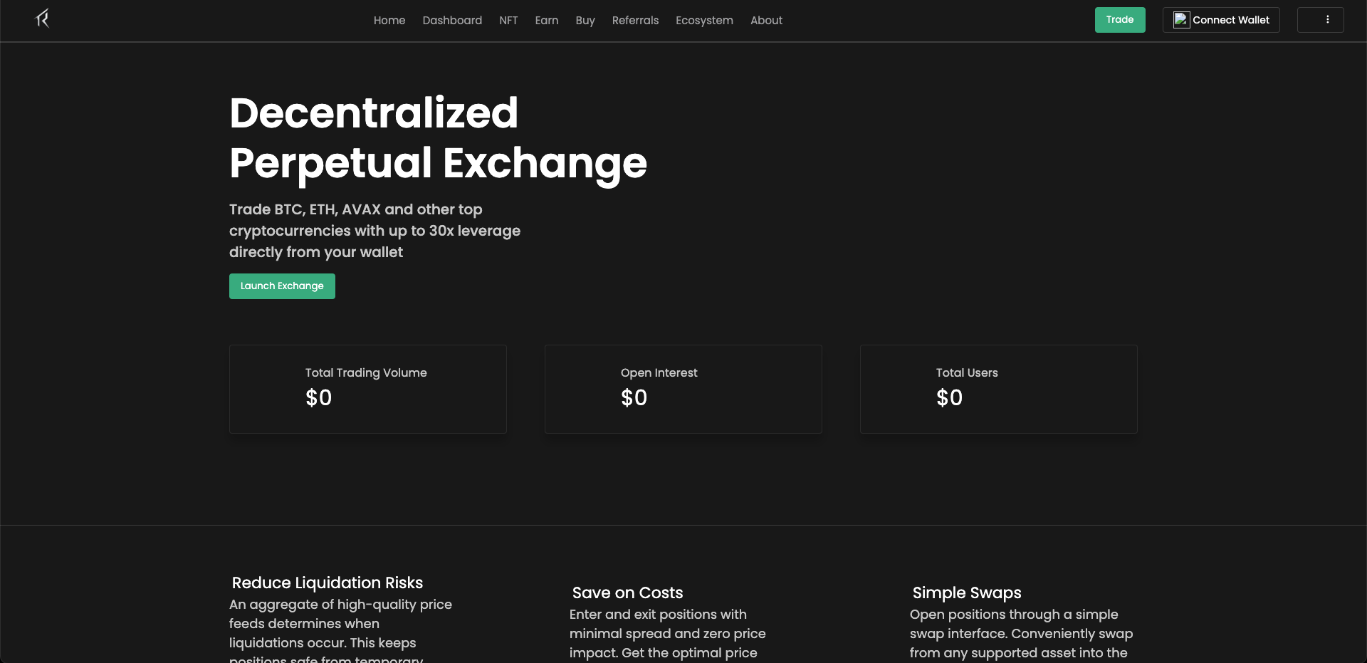The height and width of the screenshot is (663, 1367).
Task: Click the site logo in the header
Action: click(43, 19)
